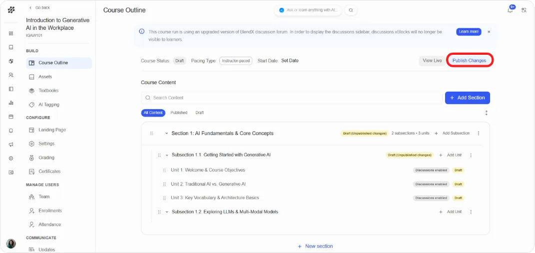Open Subsection 1.1 three-dot options menu

click(471, 155)
